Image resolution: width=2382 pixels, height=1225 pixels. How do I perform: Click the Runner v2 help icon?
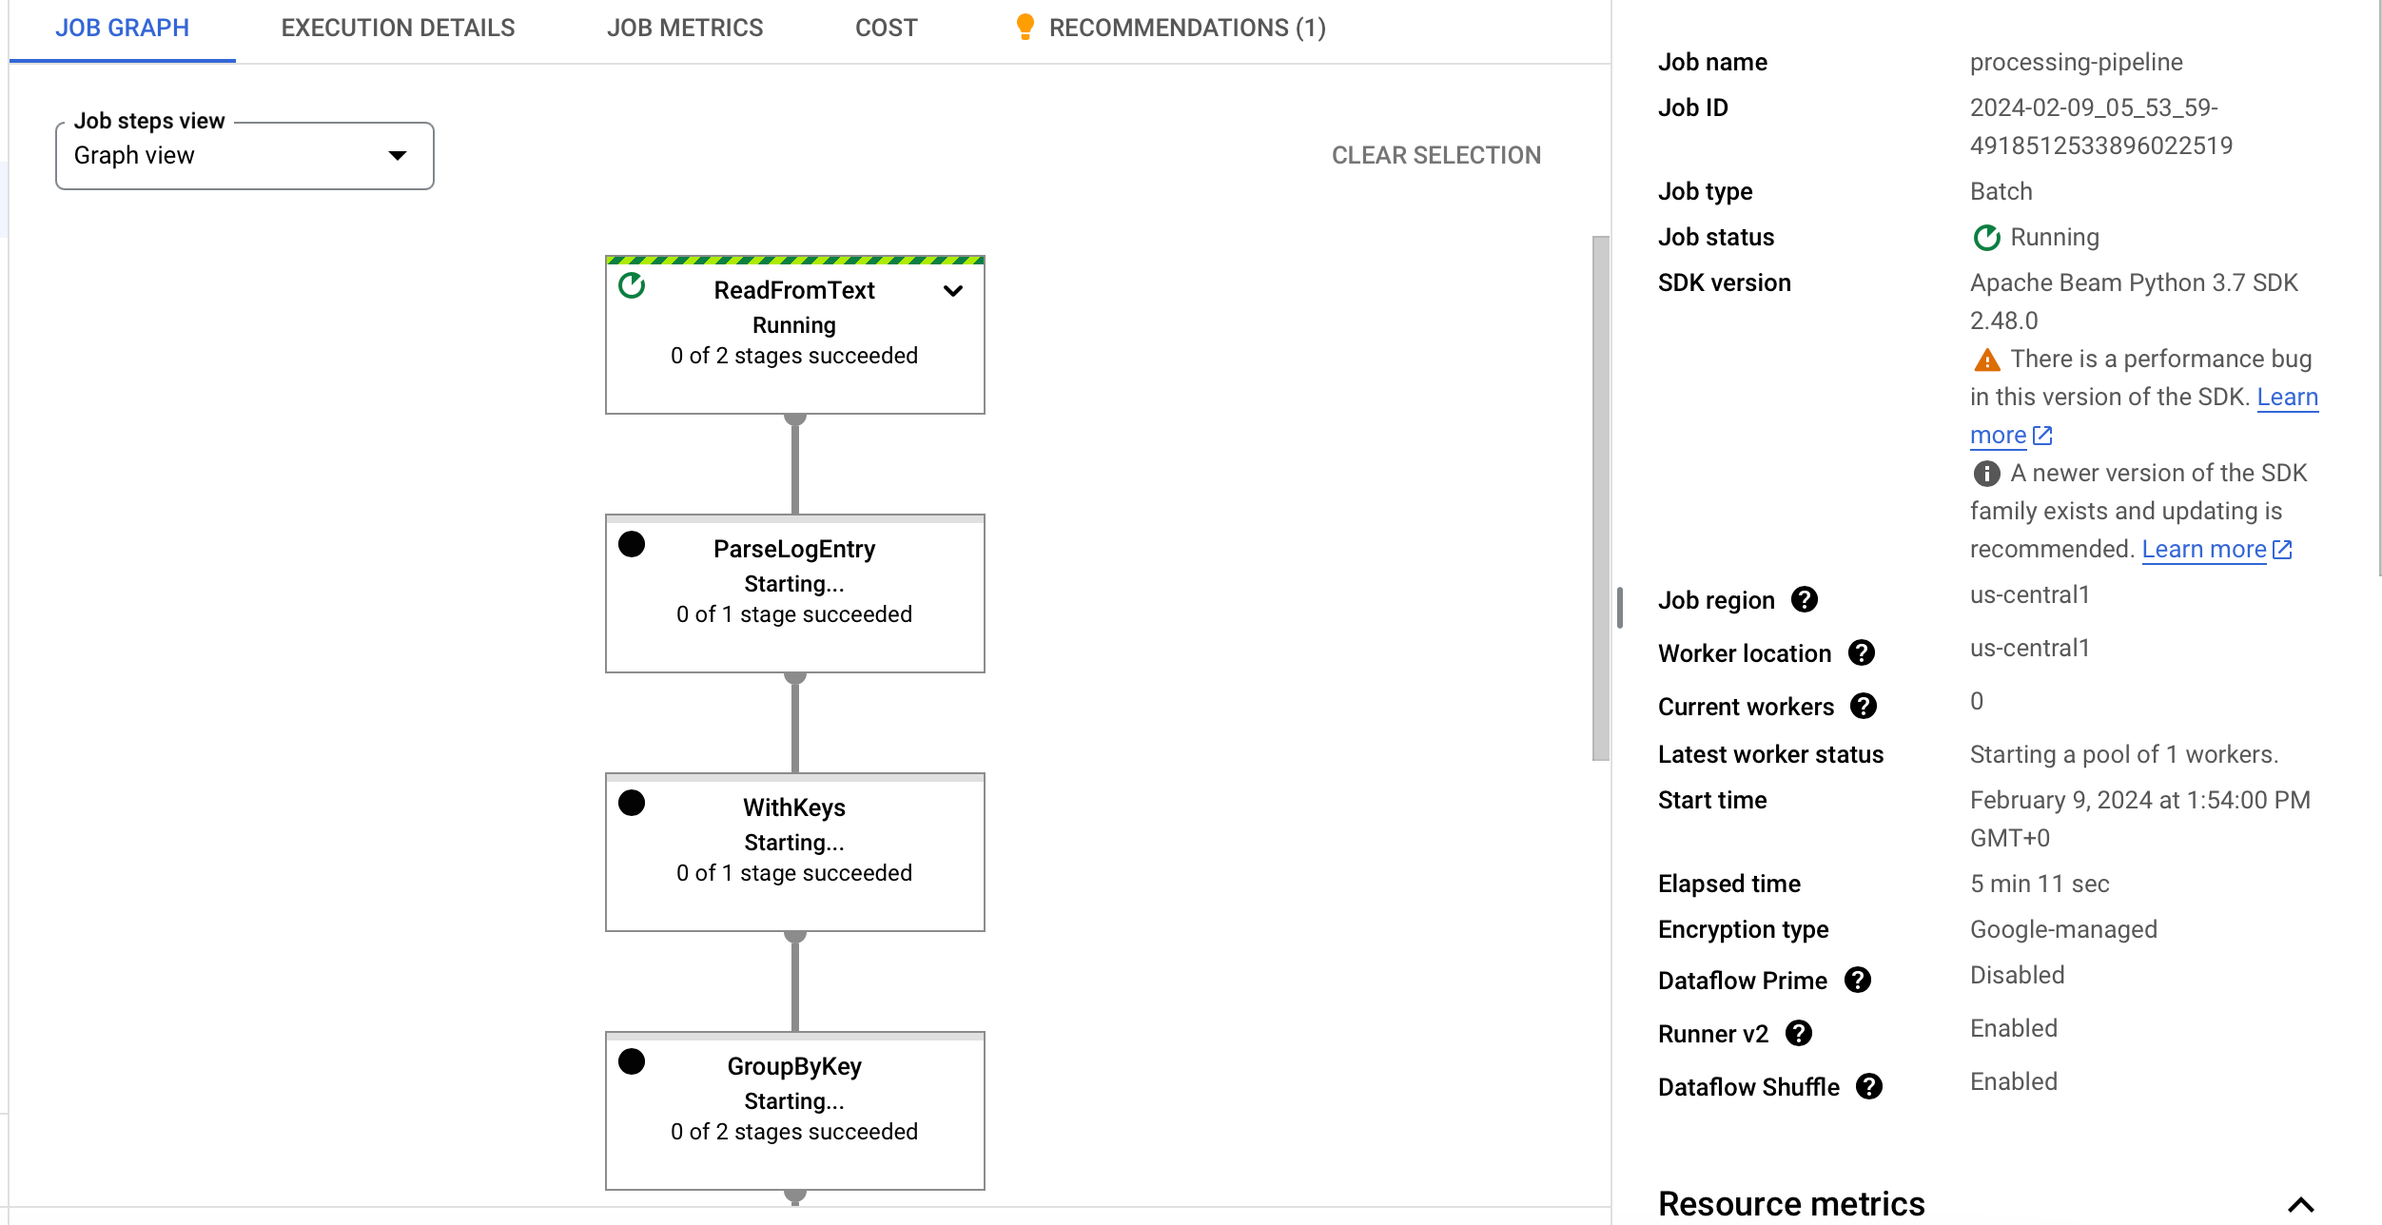point(1798,1033)
